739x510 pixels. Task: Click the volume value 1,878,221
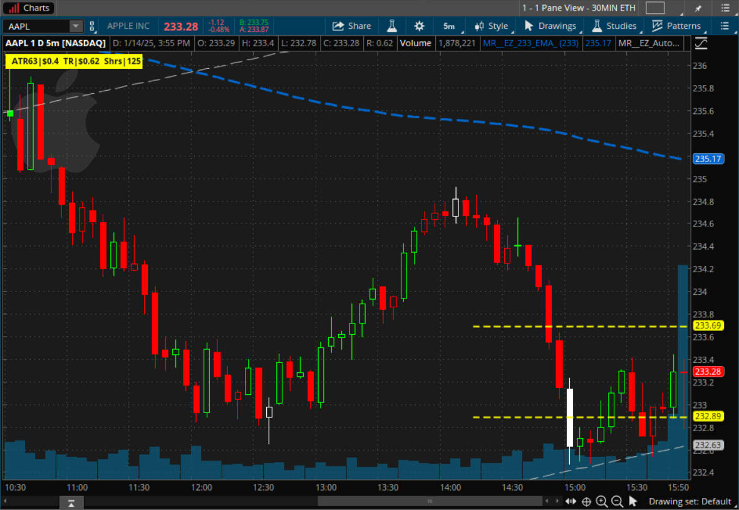click(x=457, y=43)
